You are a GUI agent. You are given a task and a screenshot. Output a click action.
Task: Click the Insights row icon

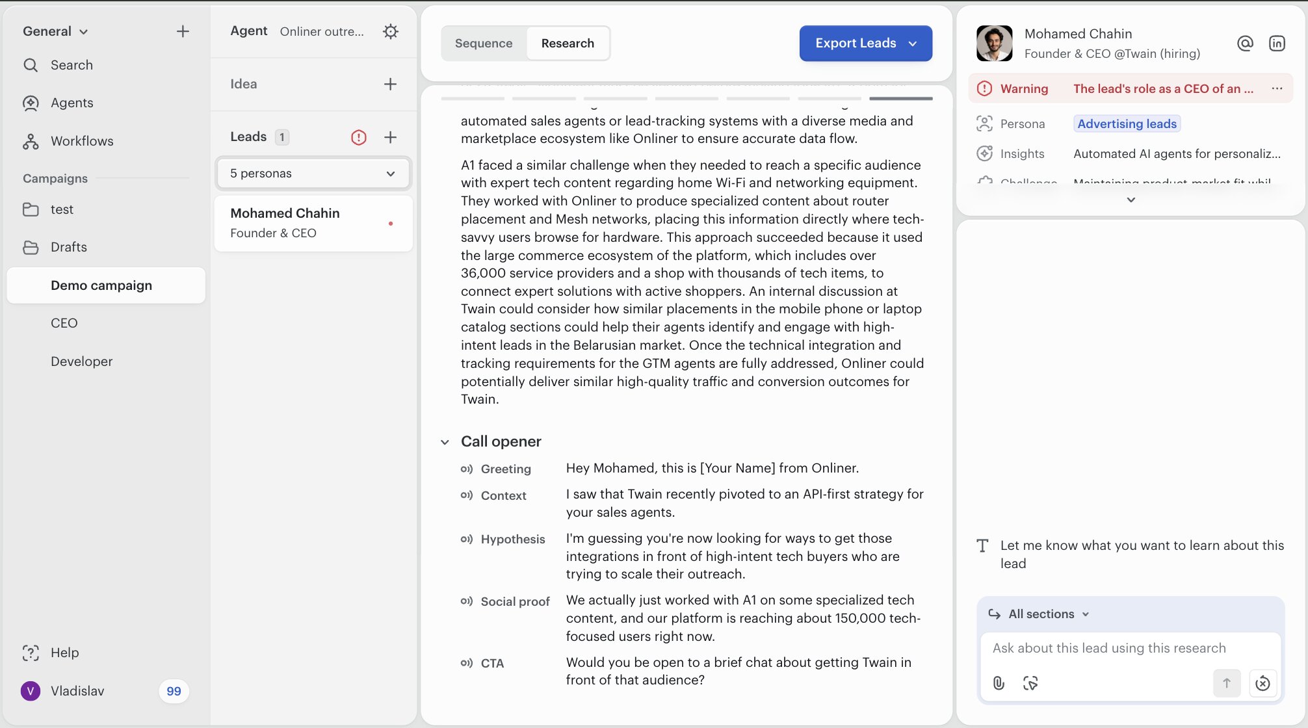click(x=984, y=153)
